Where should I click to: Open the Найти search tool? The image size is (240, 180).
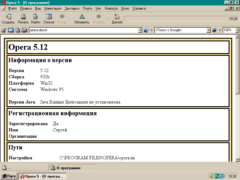point(35,17)
